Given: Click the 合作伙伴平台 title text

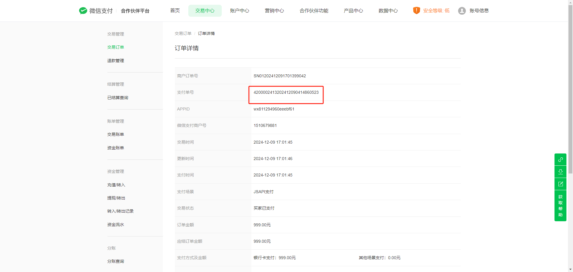Looking at the screenshot, I should 135,11.
